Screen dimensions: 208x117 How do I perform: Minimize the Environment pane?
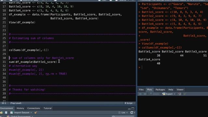[129, 109]
